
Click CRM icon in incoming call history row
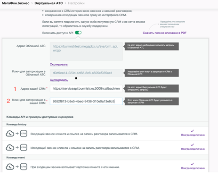pos(24,134)
